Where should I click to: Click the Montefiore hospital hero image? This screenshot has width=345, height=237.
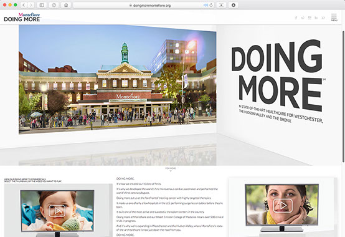118,79
